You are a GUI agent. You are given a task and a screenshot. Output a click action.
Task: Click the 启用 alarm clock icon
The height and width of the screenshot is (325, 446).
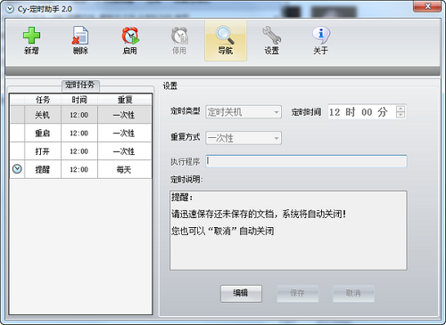click(130, 36)
